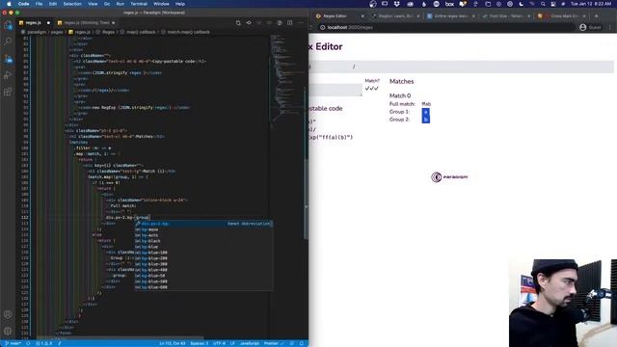Image resolution: width=617 pixels, height=347 pixels.
Task: Open the Accounts icon in activity bar
Action: tap(8, 314)
